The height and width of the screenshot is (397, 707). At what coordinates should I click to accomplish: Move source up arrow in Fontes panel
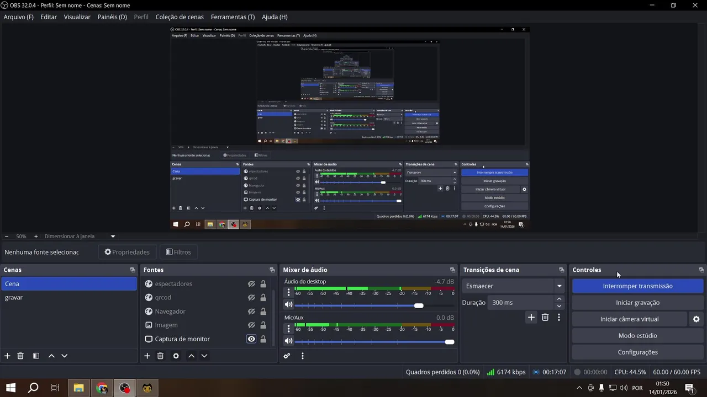click(x=191, y=356)
